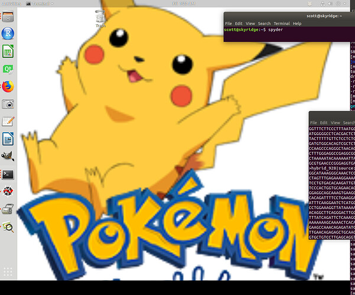Click the '>hybrid_928|source' header line

[x=332, y=168]
